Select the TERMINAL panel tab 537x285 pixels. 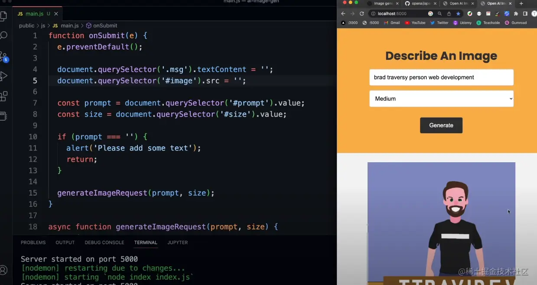click(x=146, y=242)
